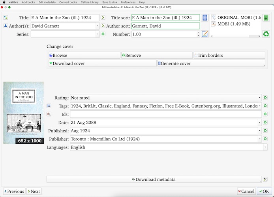Go to the Previous book
Image resolution: width=274 pixels, height=197 pixels.
pos(14,191)
